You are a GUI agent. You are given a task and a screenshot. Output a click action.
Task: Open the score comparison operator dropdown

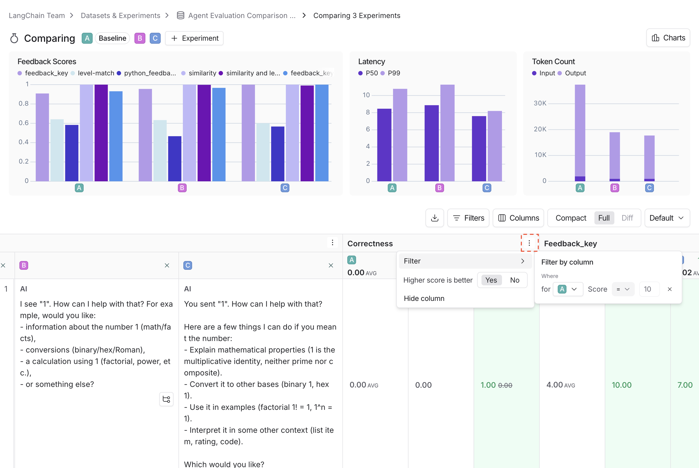[x=623, y=289]
